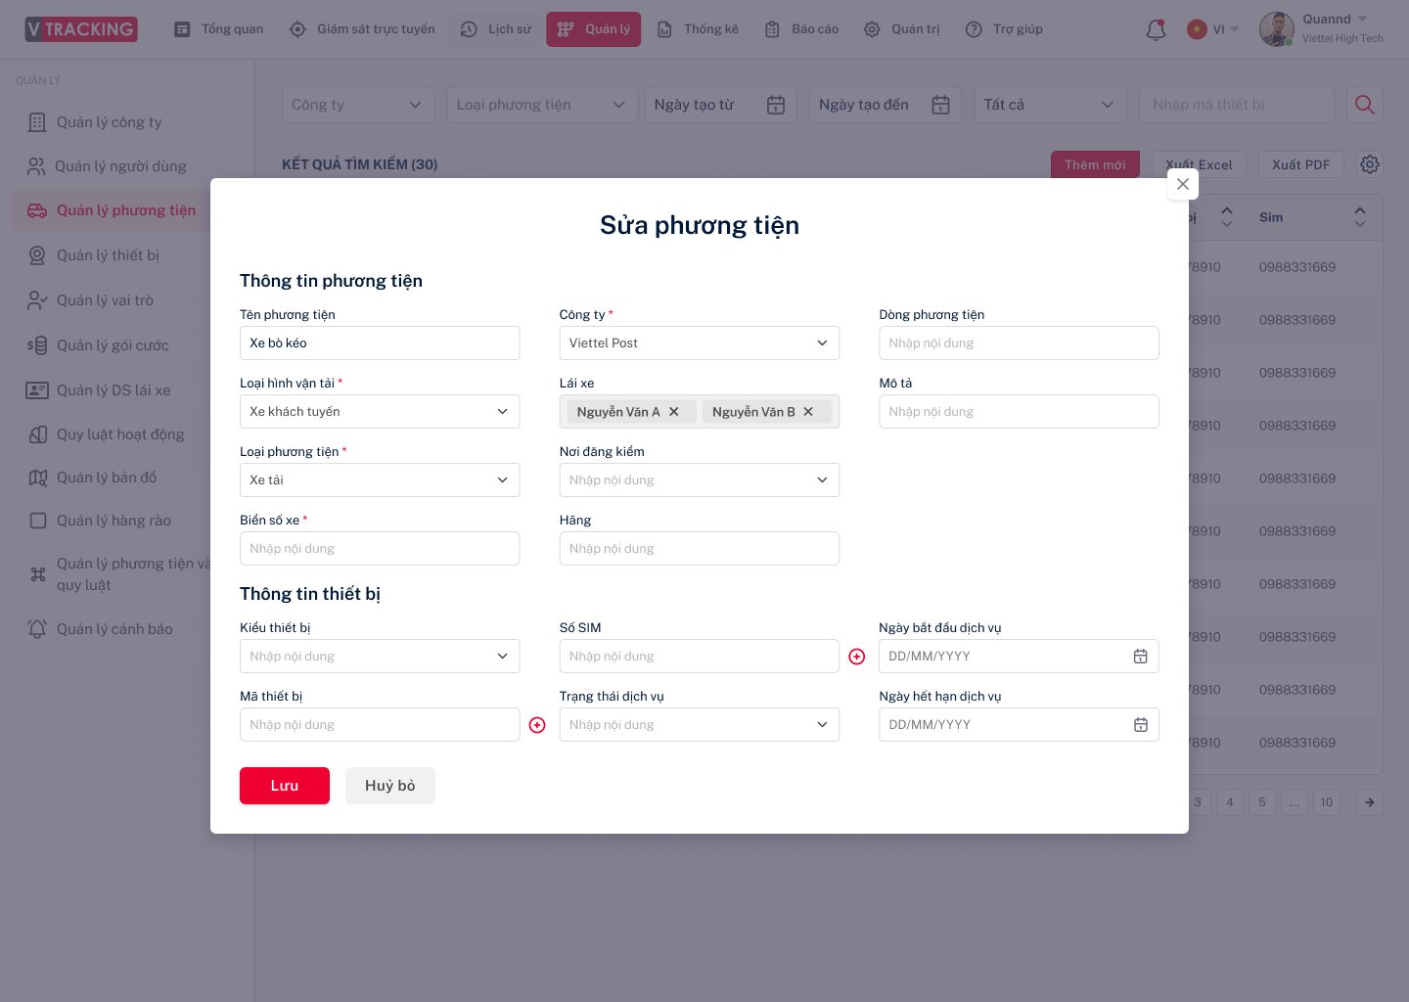The width and height of the screenshot is (1409, 1002).
Task: Click the Mã thiết bị input field
Action: click(380, 725)
